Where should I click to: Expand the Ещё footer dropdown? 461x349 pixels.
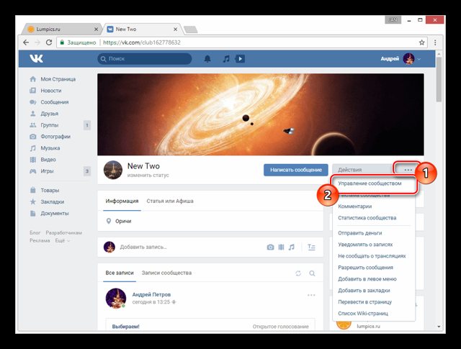tap(63, 240)
